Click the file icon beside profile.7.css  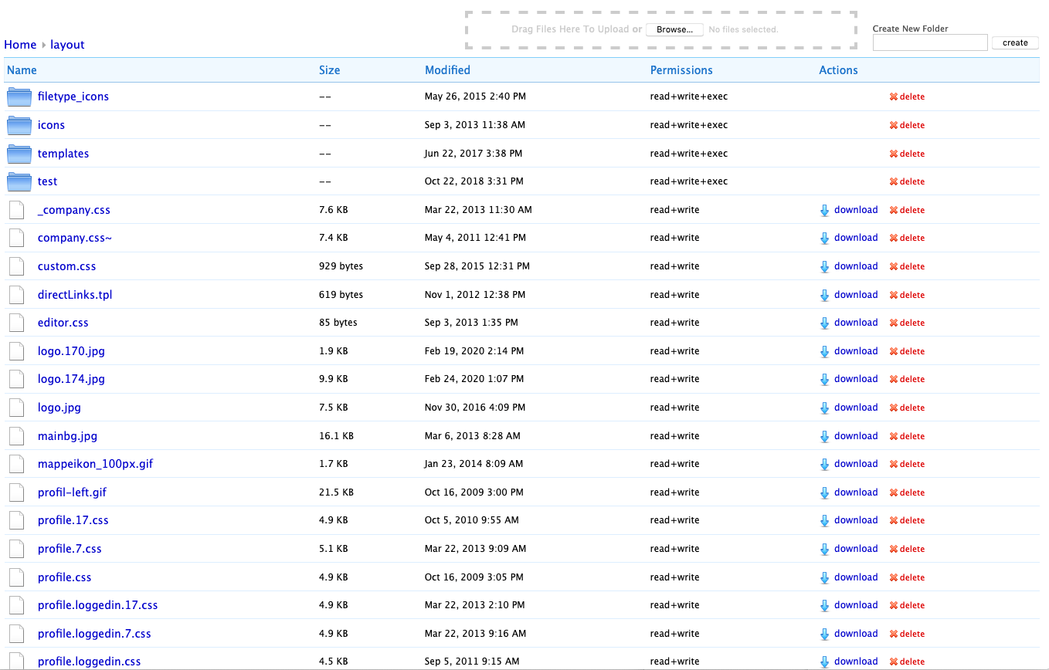point(17,549)
